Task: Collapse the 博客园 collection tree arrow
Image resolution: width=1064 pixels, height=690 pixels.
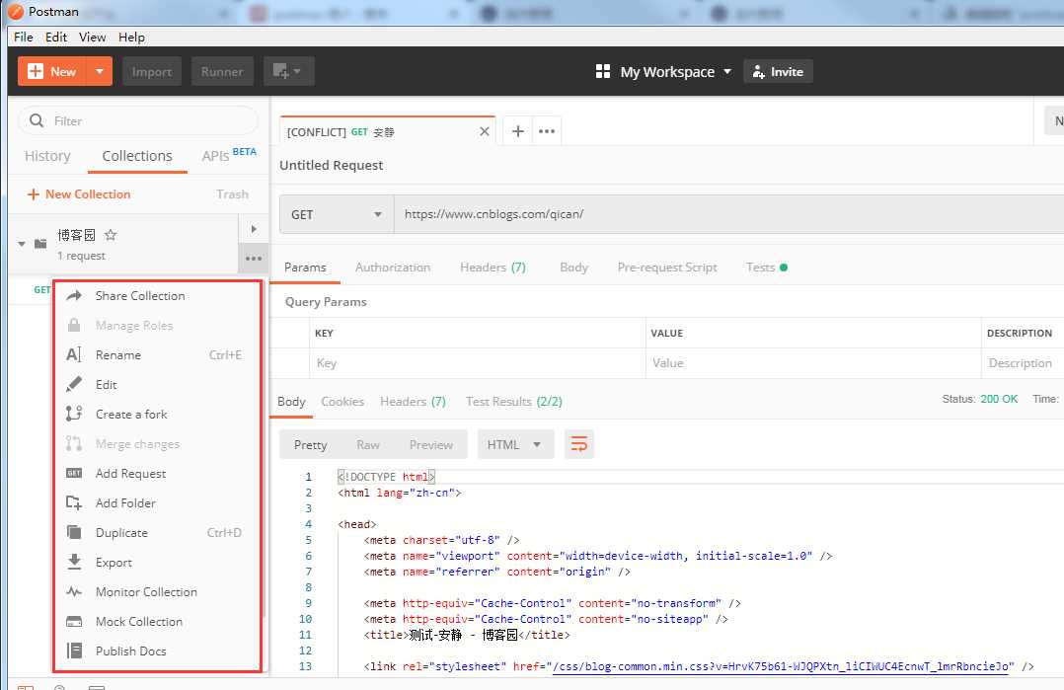Action: (22, 244)
